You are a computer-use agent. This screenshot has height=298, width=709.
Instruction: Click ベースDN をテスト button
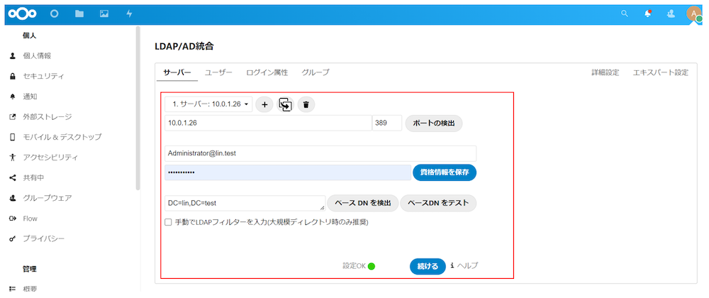coord(439,203)
